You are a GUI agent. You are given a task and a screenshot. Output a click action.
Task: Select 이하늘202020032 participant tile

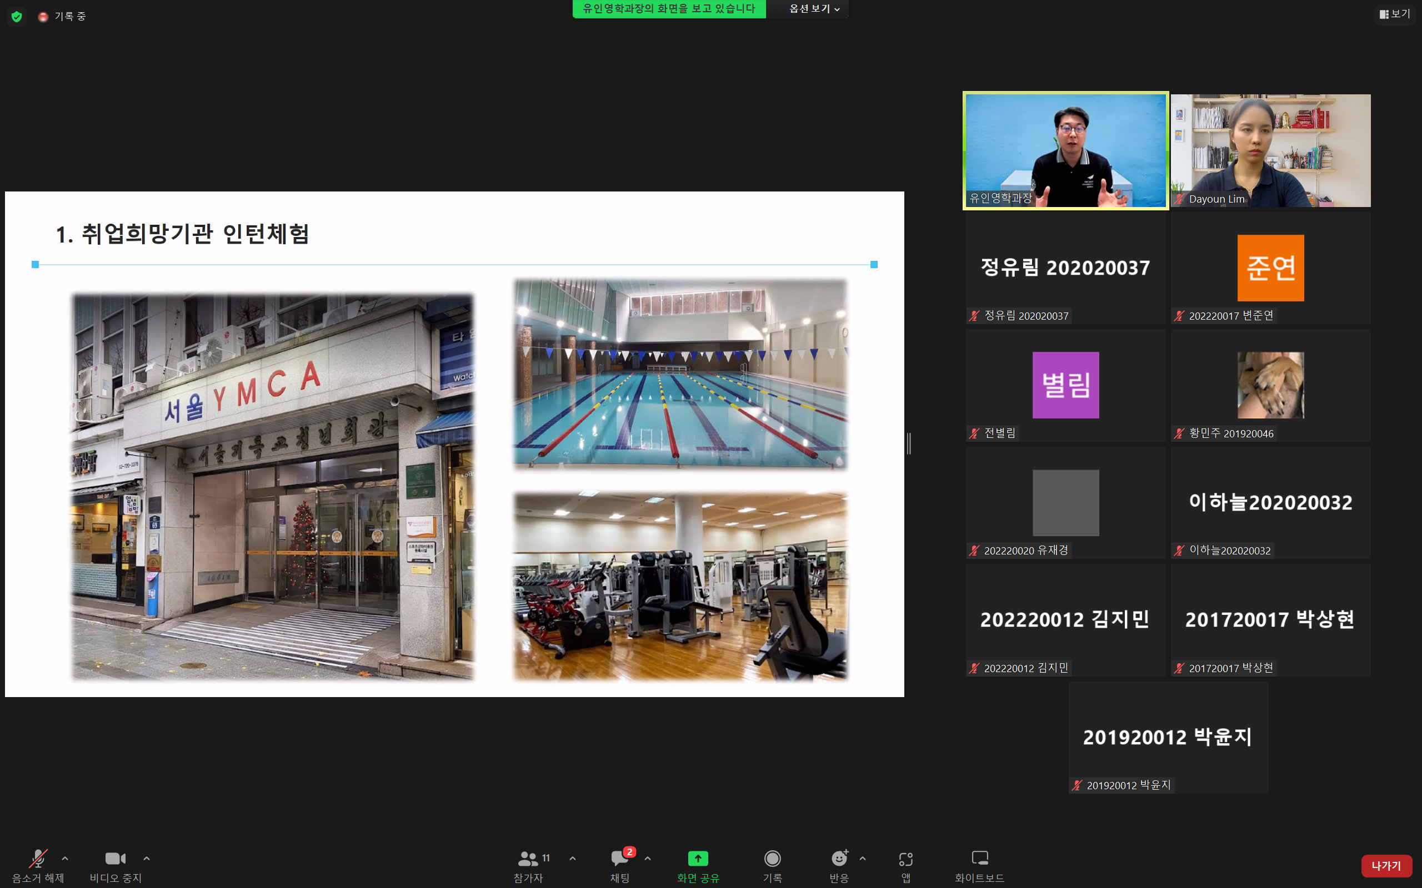tap(1270, 503)
